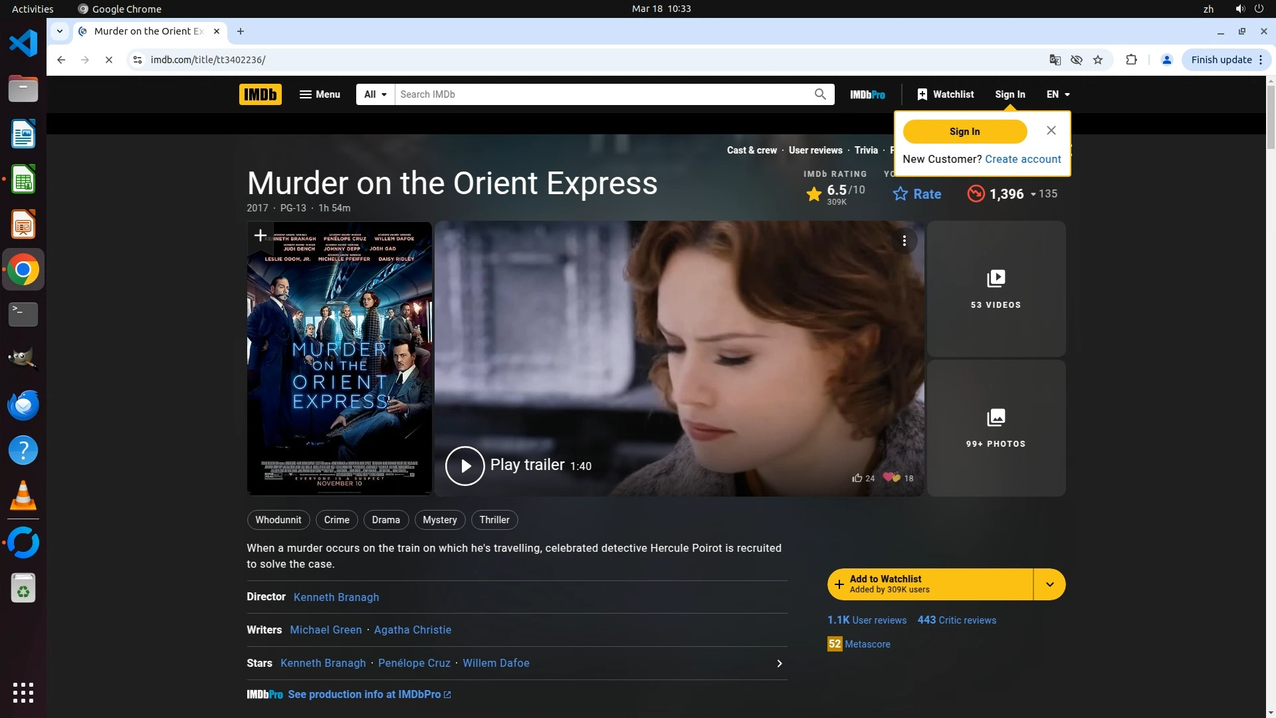Screen dimensions: 1276x718
Task: Launch VLC from the Ubuntu dock
Action: (x=23, y=495)
